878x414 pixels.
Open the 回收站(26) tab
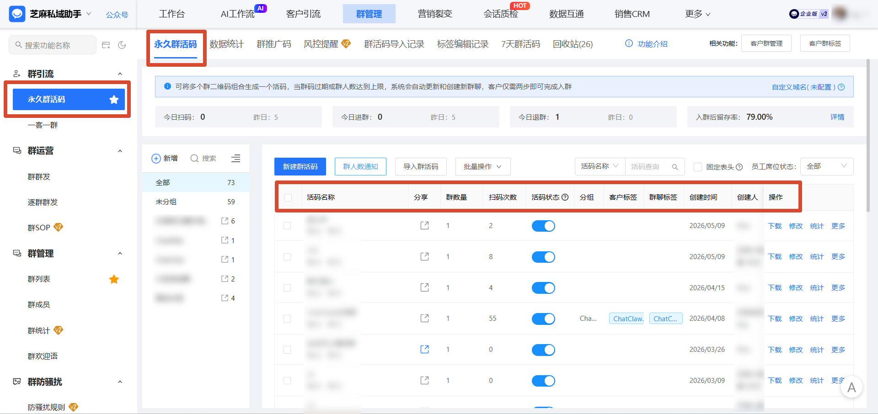[573, 44]
